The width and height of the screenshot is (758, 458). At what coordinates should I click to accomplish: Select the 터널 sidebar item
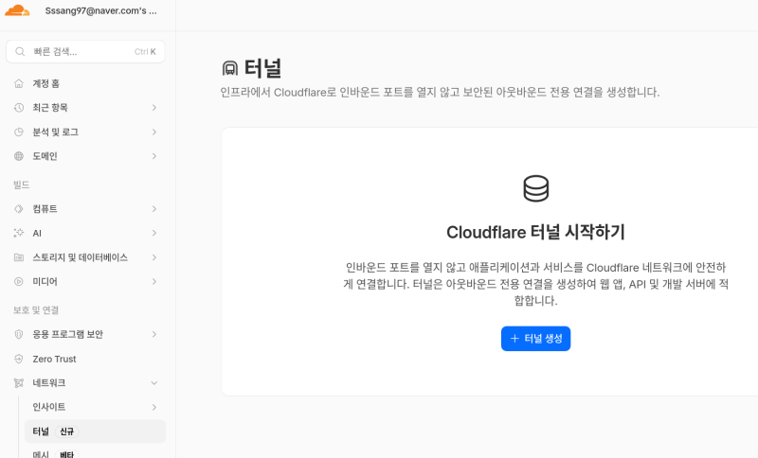coord(41,432)
